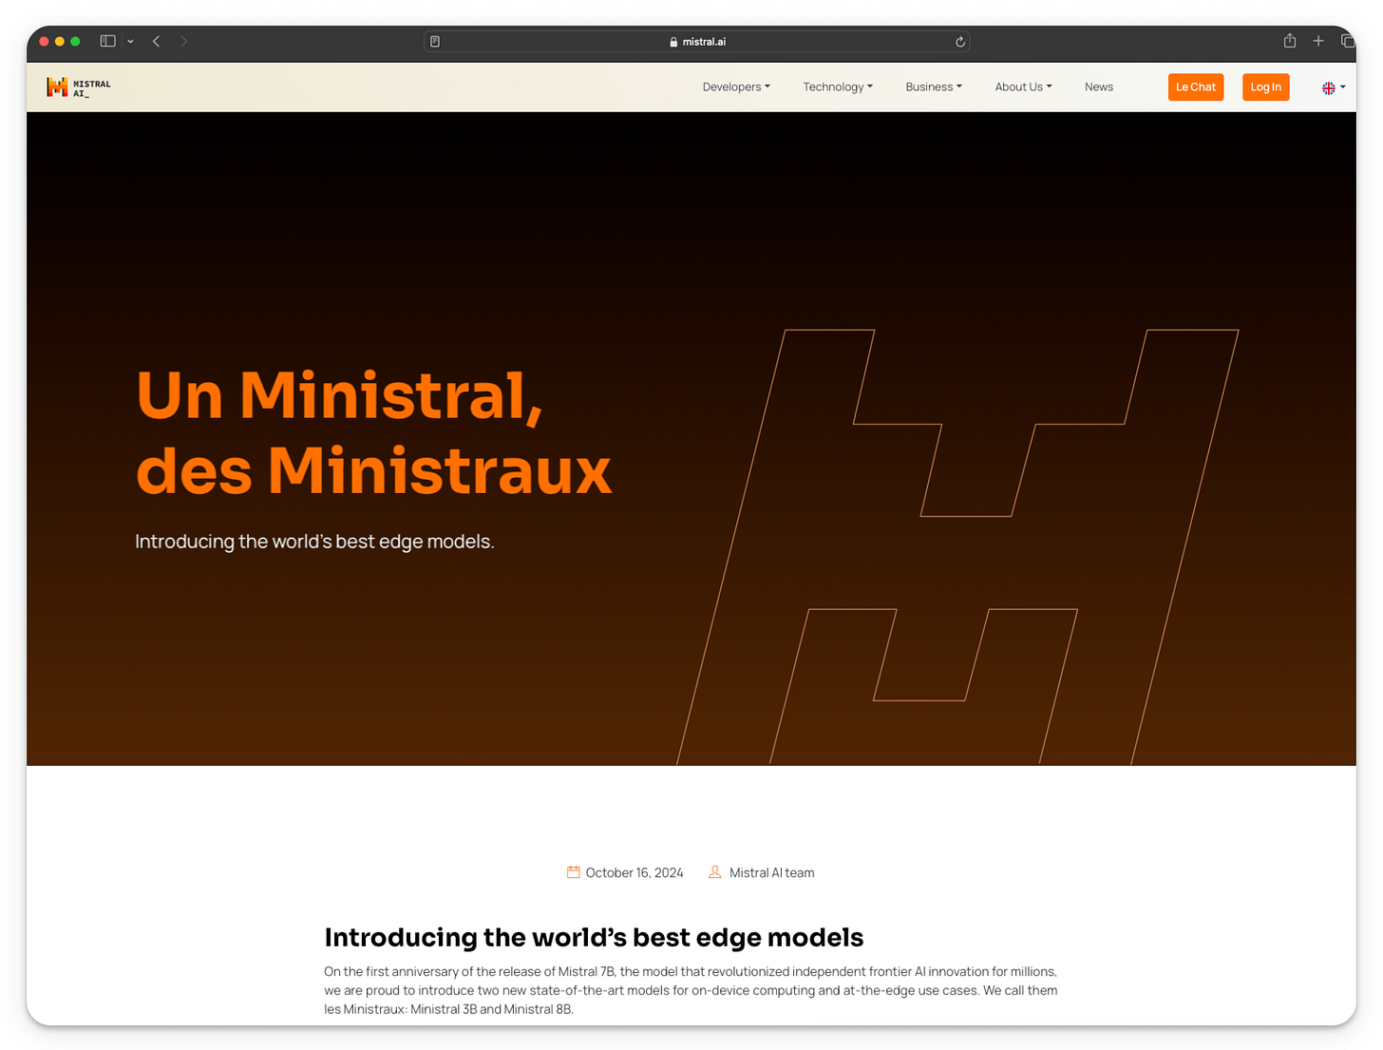Expand the About Us menu
The height and width of the screenshot is (1050, 1383).
[1023, 86]
